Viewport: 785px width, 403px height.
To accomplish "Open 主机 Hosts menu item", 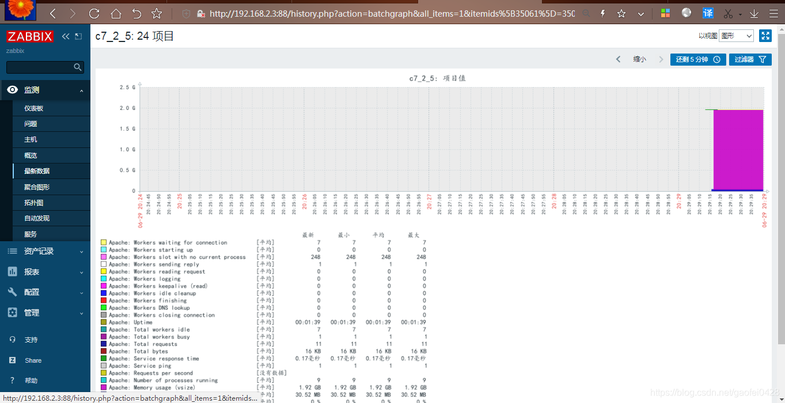I will 51,139.
